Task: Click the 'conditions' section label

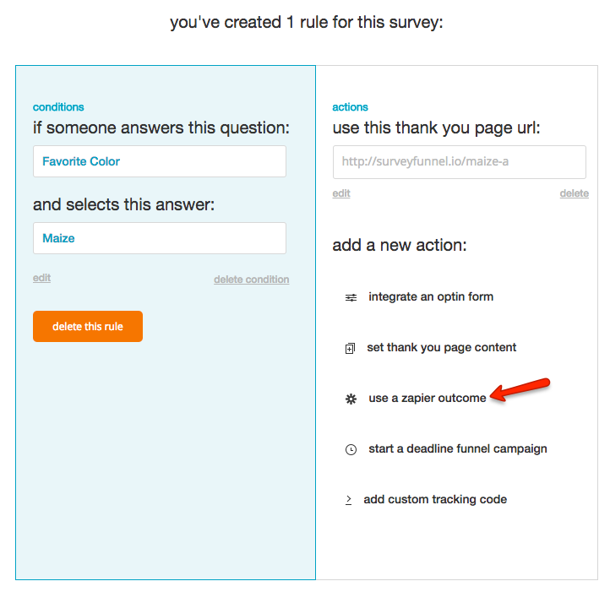Action: click(x=58, y=107)
